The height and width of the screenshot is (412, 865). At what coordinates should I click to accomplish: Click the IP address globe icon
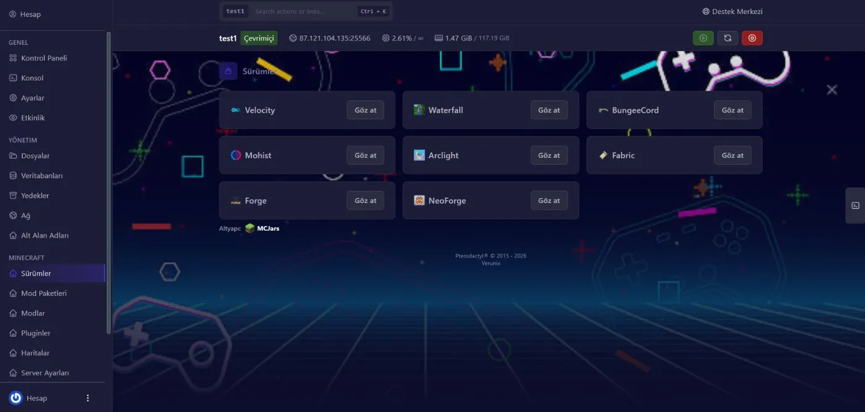(x=293, y=38)
